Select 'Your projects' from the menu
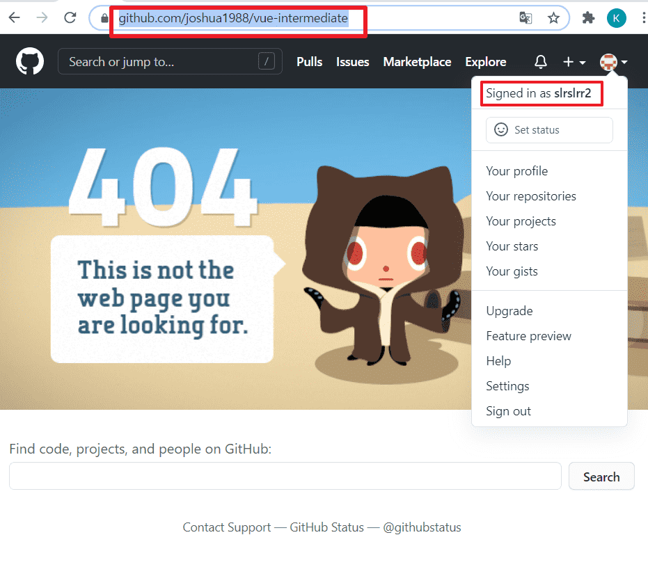This screenshot has height=583, width=648. click(521, 221)
